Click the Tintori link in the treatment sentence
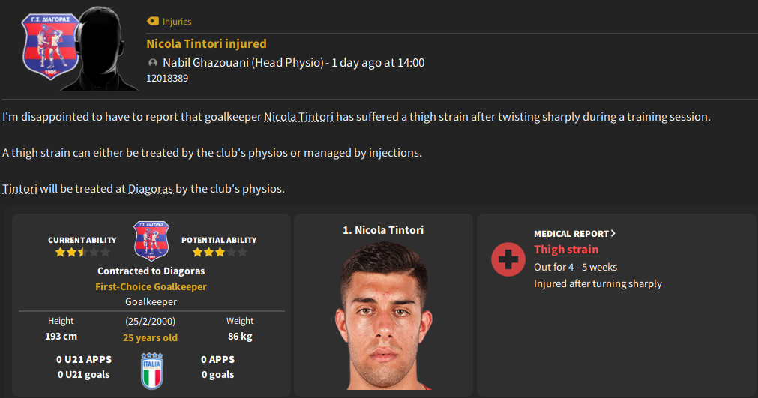This screenshot has width=758, height=398. 19,189
